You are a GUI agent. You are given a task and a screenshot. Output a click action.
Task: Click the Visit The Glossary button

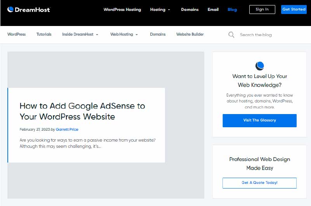pyautogui.click(x=259, y=120)
